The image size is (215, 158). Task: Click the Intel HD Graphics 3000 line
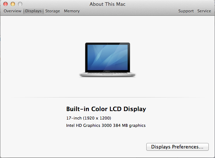(x=106, y=125)
